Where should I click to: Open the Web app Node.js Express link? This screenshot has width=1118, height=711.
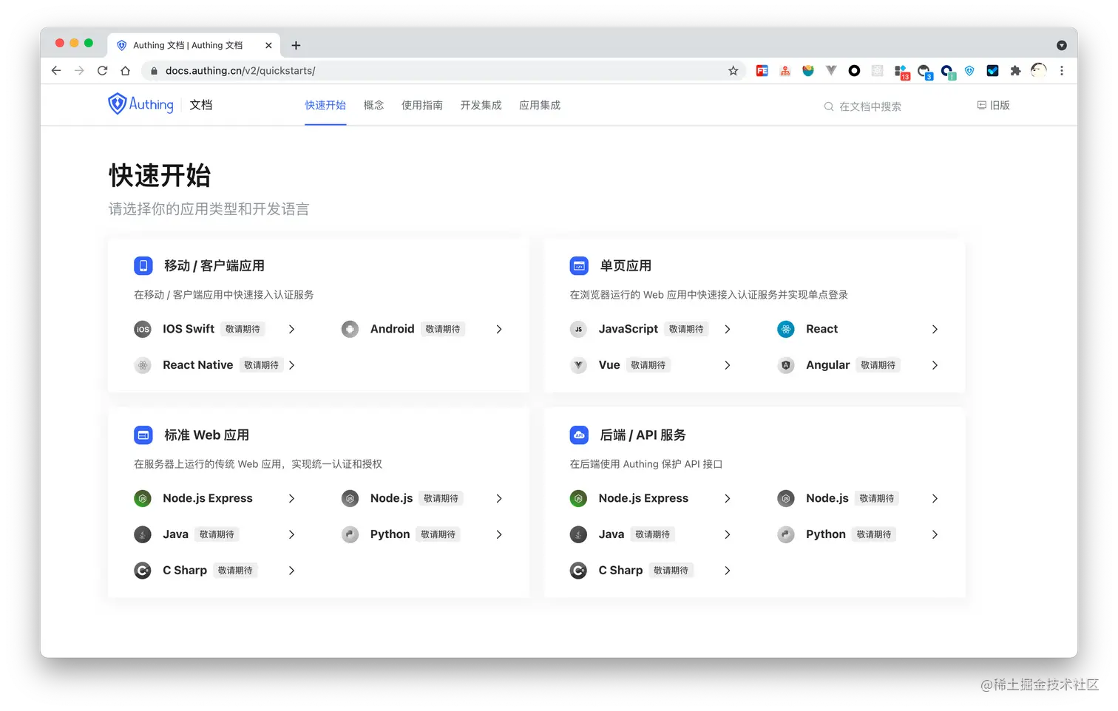pyautogui.click(x=208, y=499)
